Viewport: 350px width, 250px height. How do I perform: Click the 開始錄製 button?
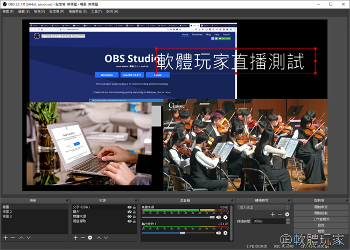point(321,213)
